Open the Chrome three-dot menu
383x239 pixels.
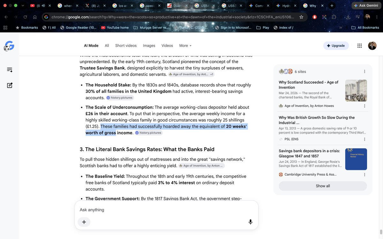377,17
